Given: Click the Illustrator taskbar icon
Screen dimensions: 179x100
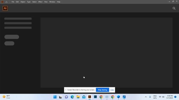Looking at the screenshot, I should click(89, 97).
